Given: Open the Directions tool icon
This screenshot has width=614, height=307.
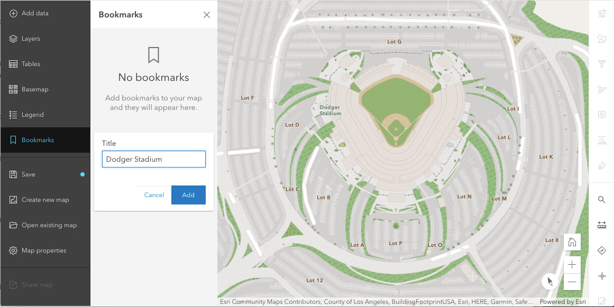Looking at the screenshot, I should 601,250.
